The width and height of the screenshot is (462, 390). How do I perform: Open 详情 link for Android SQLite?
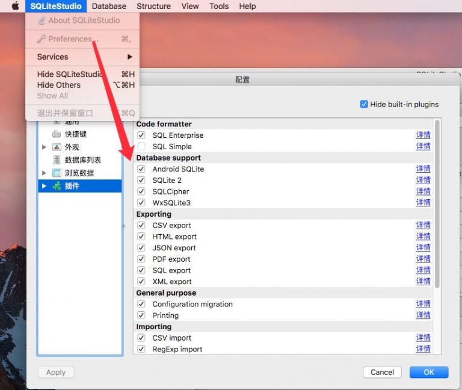423,169
